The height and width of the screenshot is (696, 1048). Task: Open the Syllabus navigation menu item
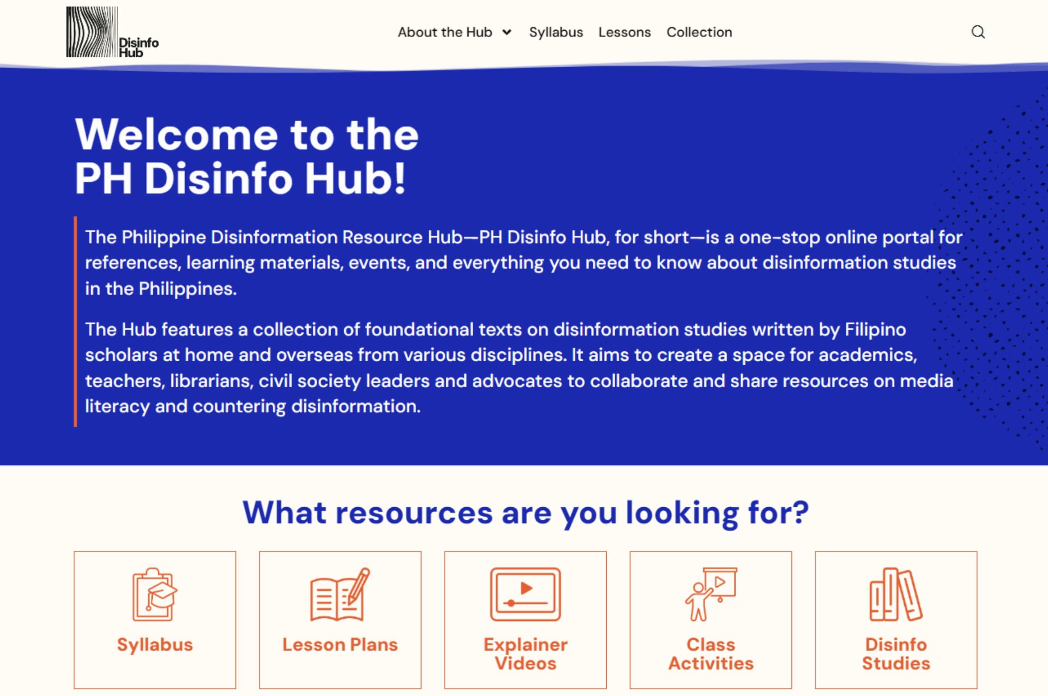(x=556, y=32)
